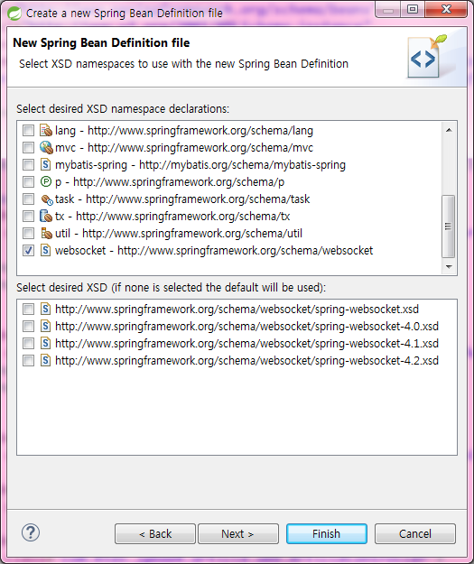Select the util schema row text
Viewport: 474px width, 564px height.
179,234
